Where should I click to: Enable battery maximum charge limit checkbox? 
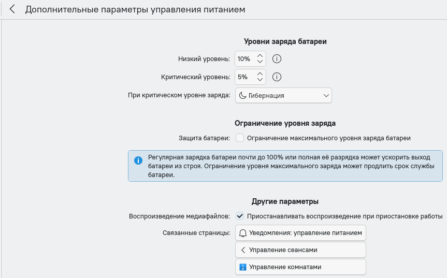pos(240,138)
